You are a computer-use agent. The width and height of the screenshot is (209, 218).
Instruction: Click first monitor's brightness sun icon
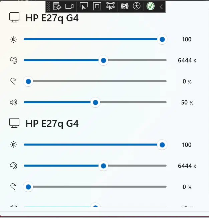click(x=13, y=39)
